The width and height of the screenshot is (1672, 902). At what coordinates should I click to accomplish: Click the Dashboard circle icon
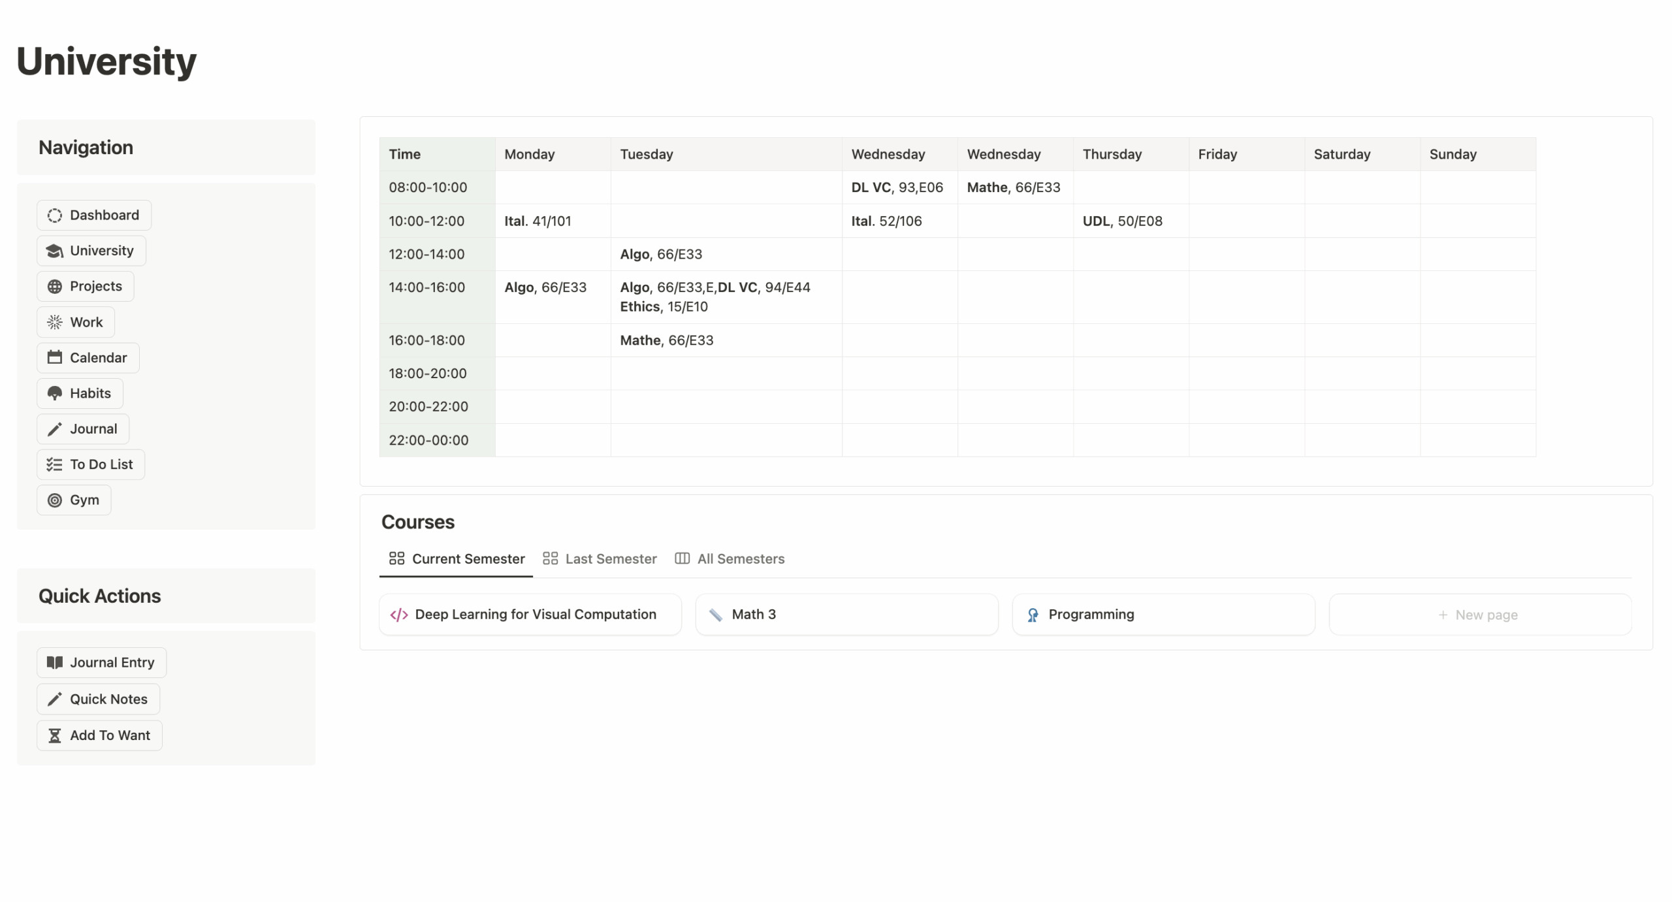55,216
